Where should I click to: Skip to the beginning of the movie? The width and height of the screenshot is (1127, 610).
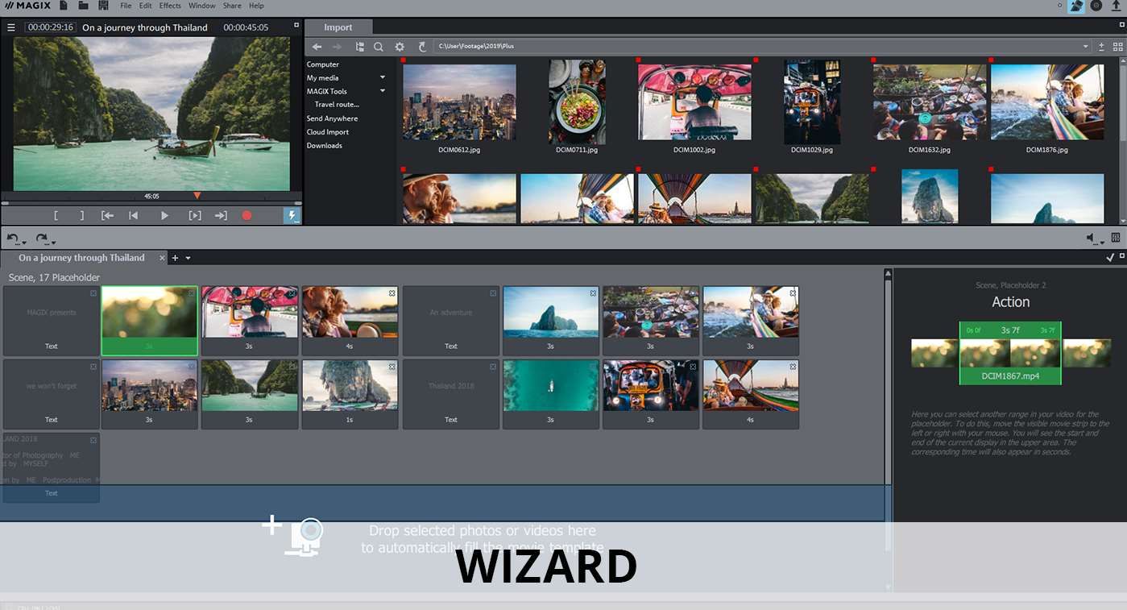(x=134, y=216)
